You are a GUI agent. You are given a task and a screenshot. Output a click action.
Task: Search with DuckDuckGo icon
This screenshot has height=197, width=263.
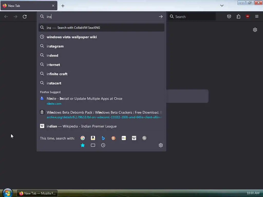click(x=113, y=138)
